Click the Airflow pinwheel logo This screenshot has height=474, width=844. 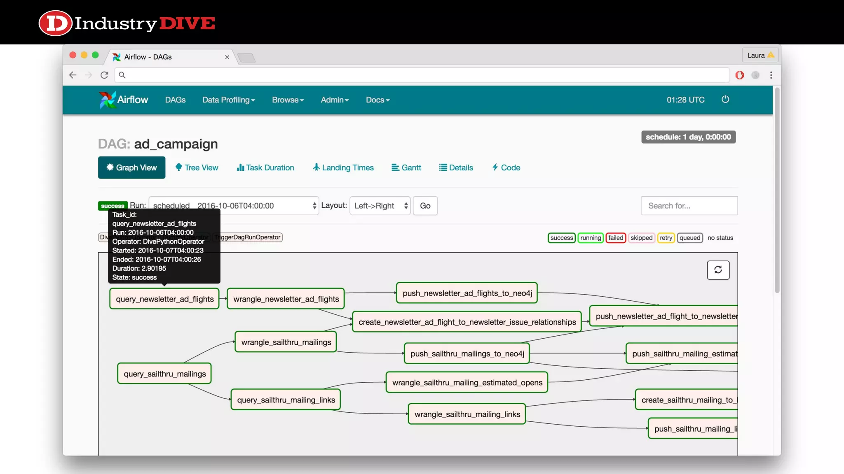pyautogui.click(x=108, y=100)
